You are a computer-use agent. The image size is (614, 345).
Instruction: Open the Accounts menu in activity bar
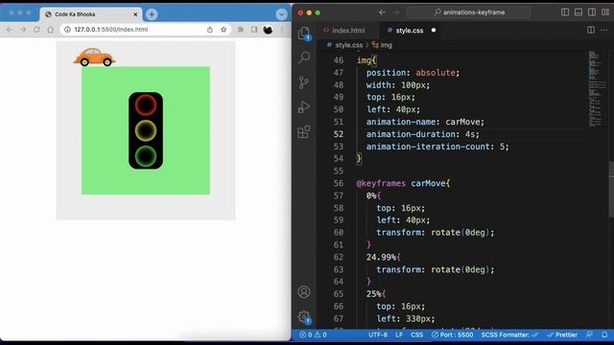coord(304,291)
